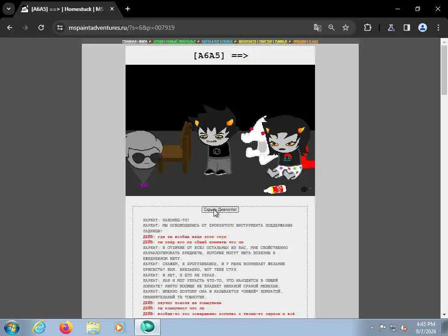Image resolution: width=448 pixels, height=336 pixels.
Task: Open the ВКОНТАКТЕ nav link
Action: [248, 42]
